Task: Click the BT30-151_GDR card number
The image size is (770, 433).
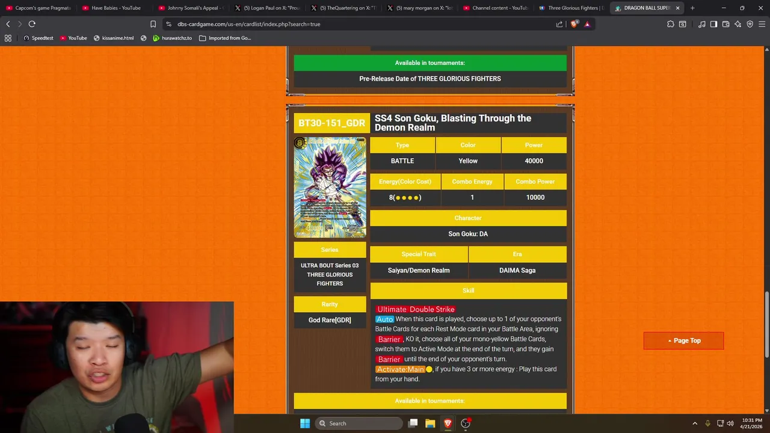Action: tap(331, 123)
